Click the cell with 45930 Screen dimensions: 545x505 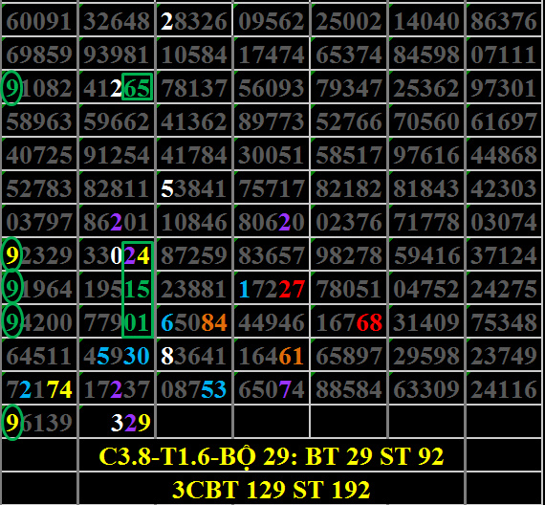point(117,355)
